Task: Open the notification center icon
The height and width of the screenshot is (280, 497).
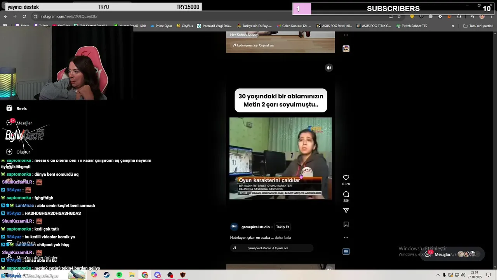Action: point(488,275)
